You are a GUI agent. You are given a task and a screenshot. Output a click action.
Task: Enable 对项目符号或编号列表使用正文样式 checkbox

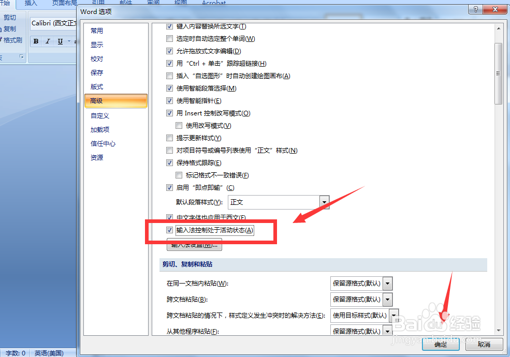point(169,150)
